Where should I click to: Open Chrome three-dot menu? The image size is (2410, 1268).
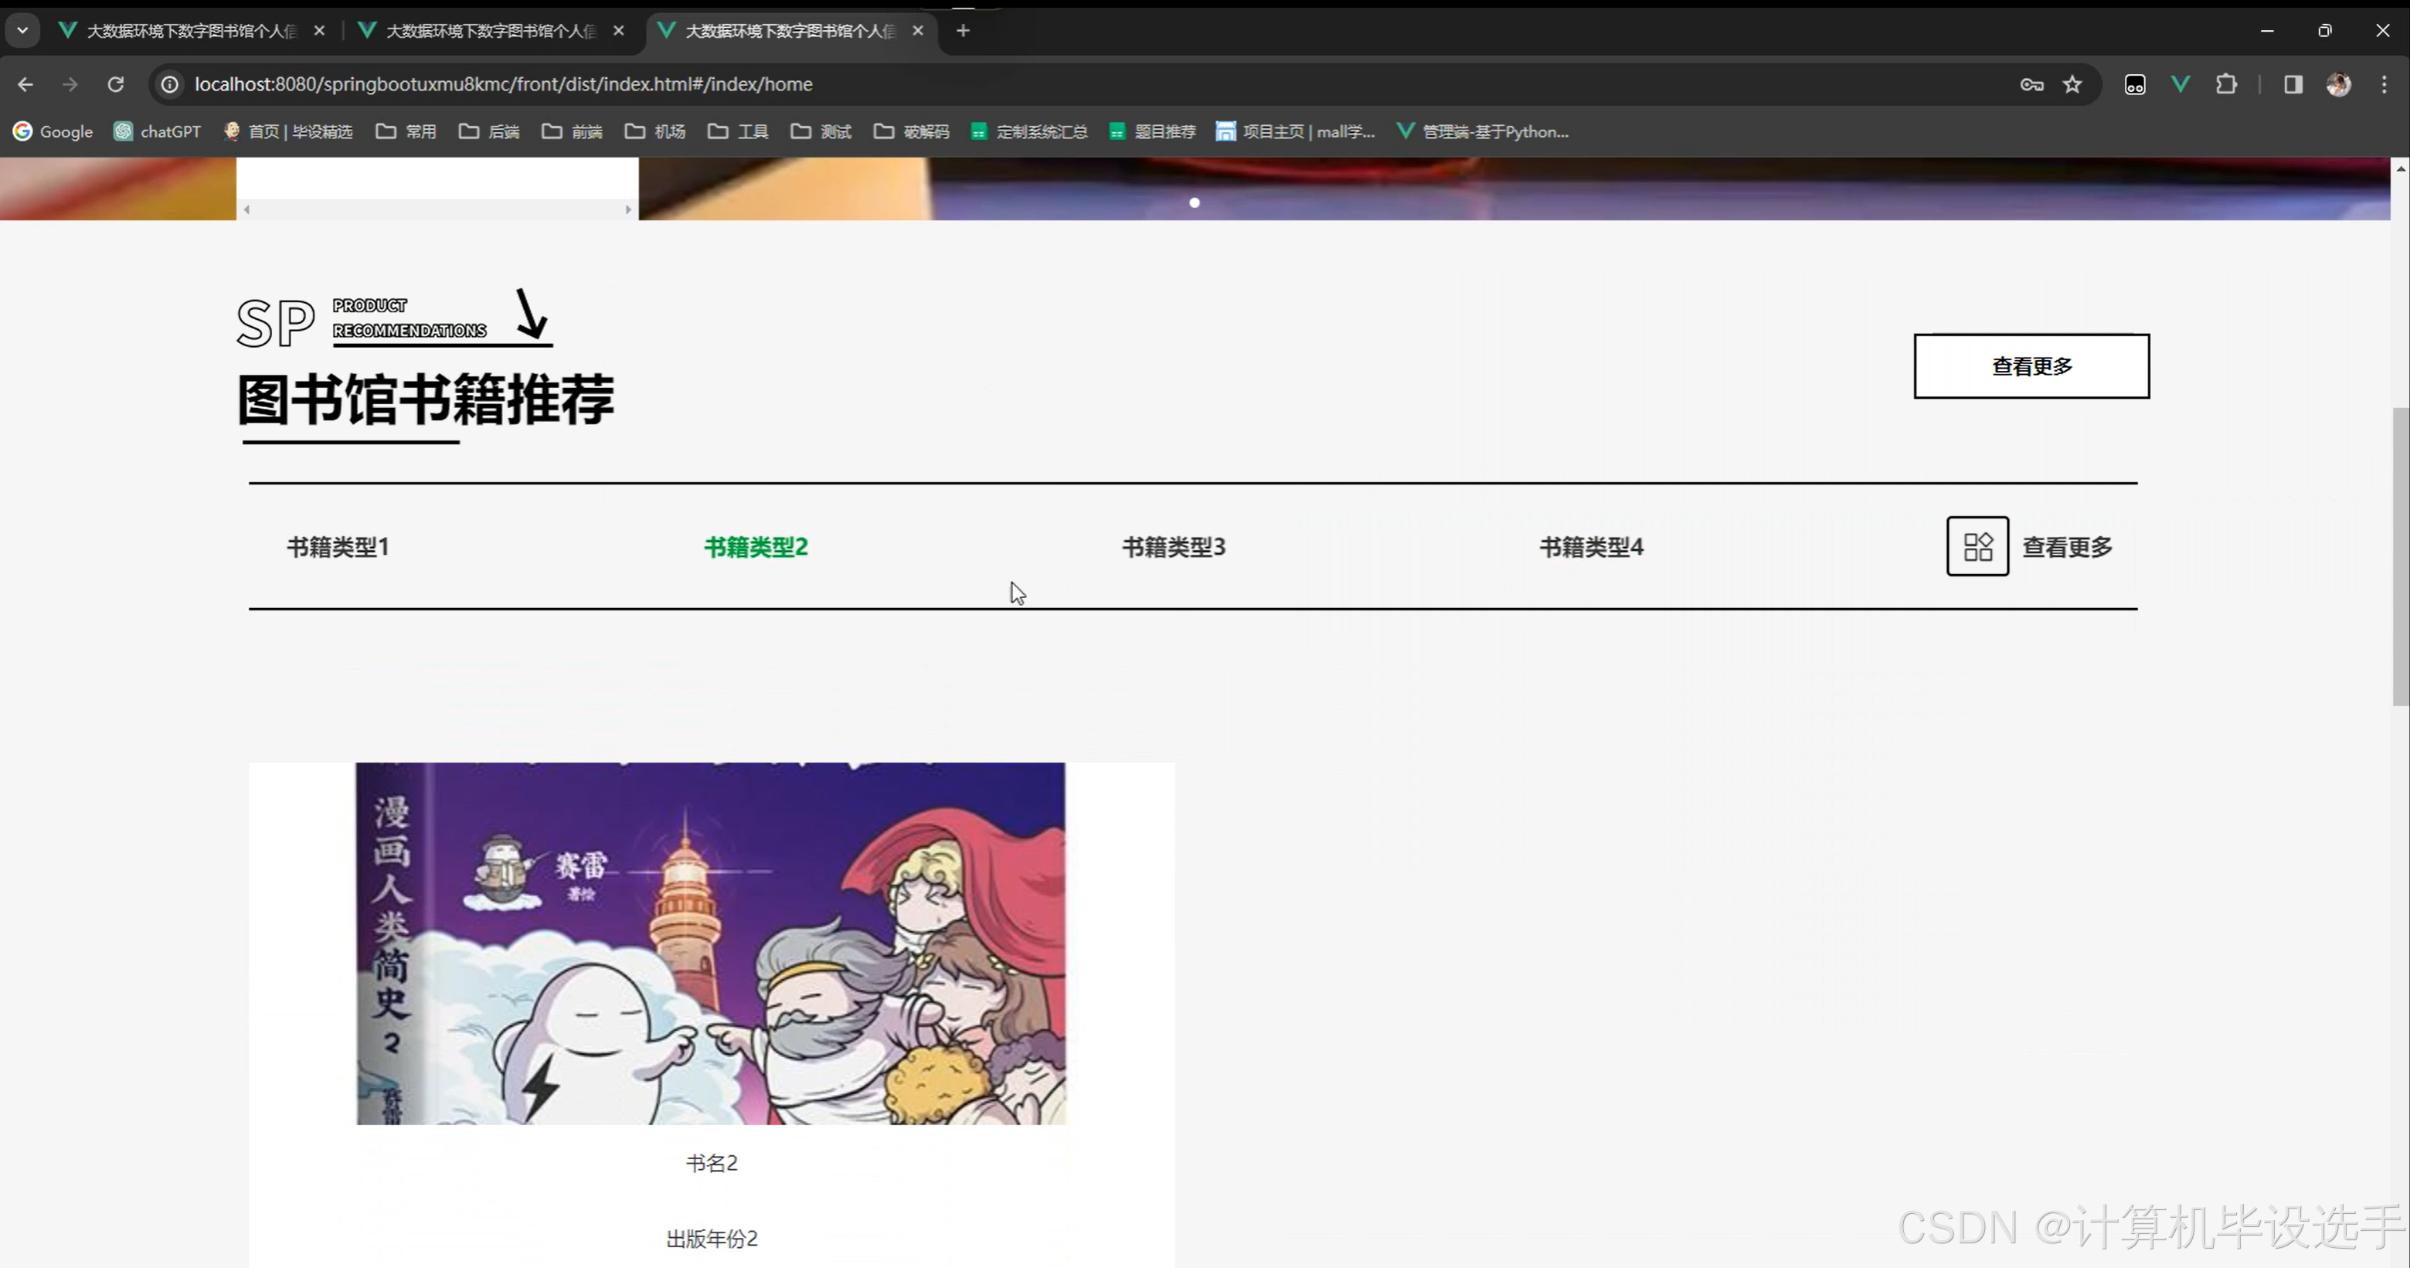click(2384, 84)
